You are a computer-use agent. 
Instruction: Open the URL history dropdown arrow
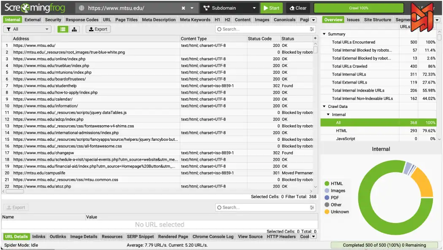[x=192, y=8]
